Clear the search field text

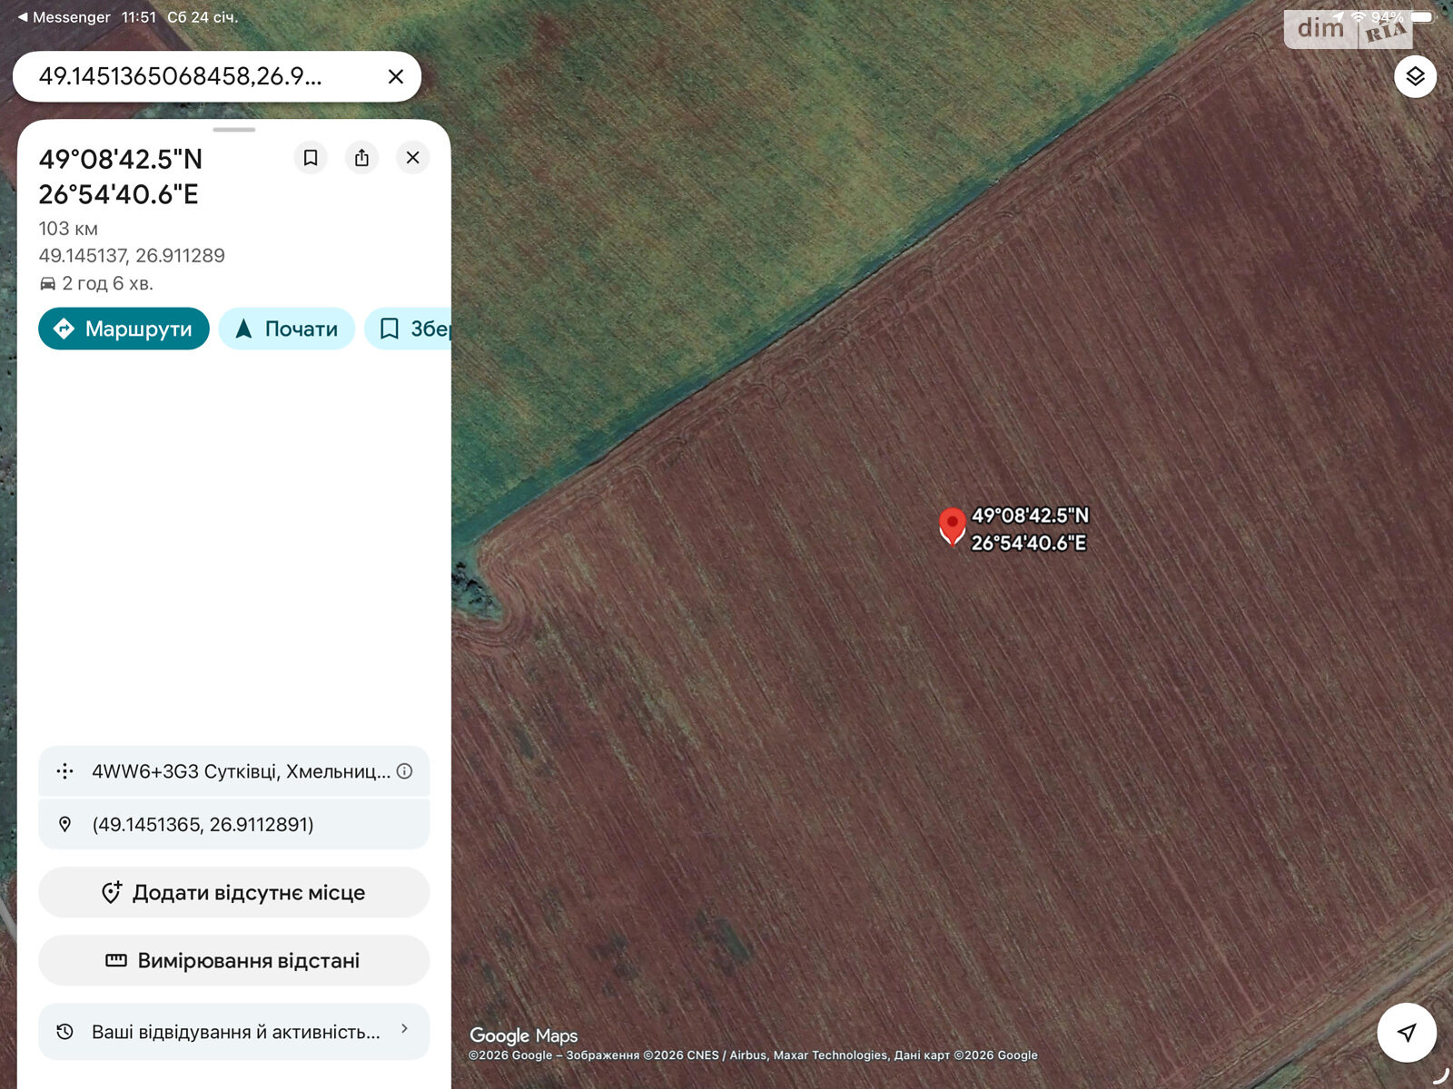click(x=396, y=77)
